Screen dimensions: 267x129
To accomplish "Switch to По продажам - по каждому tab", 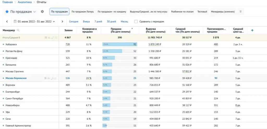I will tap(112, 12).
